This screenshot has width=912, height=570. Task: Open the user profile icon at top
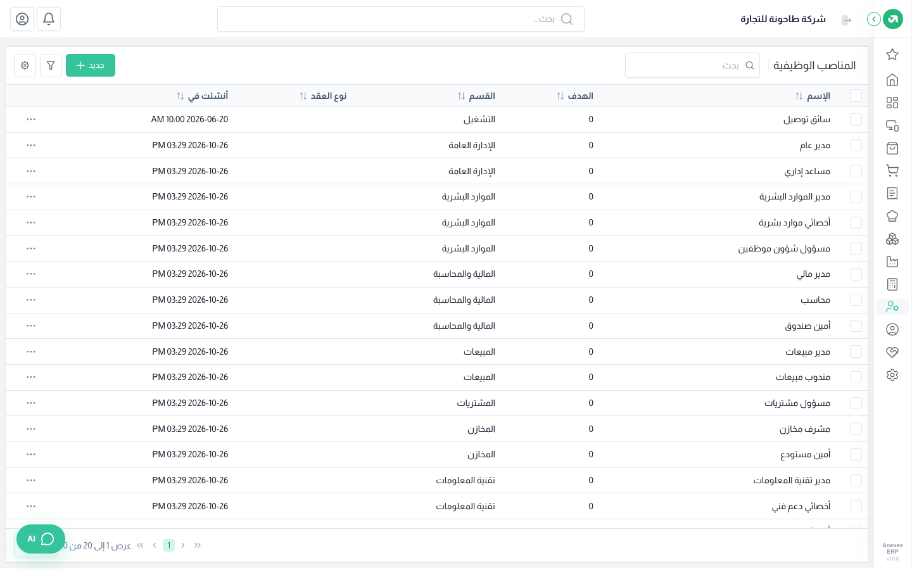[x=22, y=19]
